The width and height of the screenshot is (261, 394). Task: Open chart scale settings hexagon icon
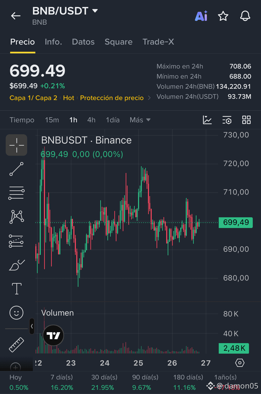point(240,363)
